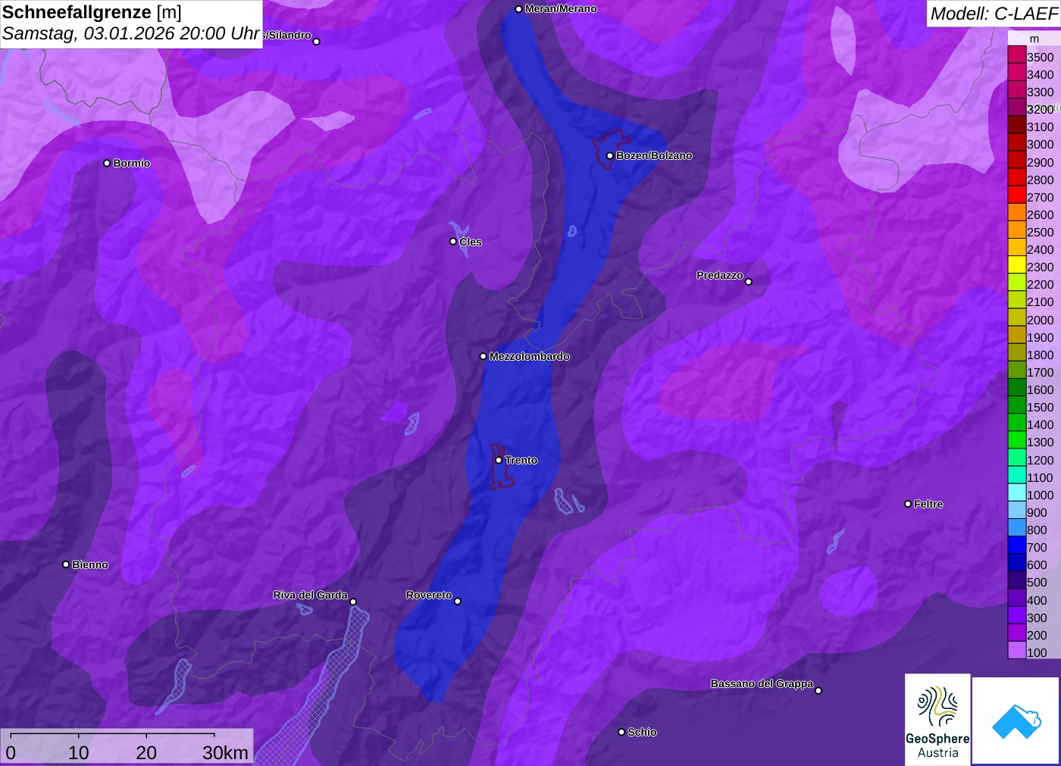Select the 500 m dark purple legend swatch
Viewport: 1061px width, 766px height.
[1017, 580]
